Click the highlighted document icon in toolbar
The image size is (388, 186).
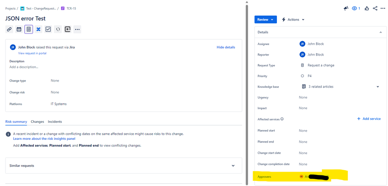click(29, 30)
